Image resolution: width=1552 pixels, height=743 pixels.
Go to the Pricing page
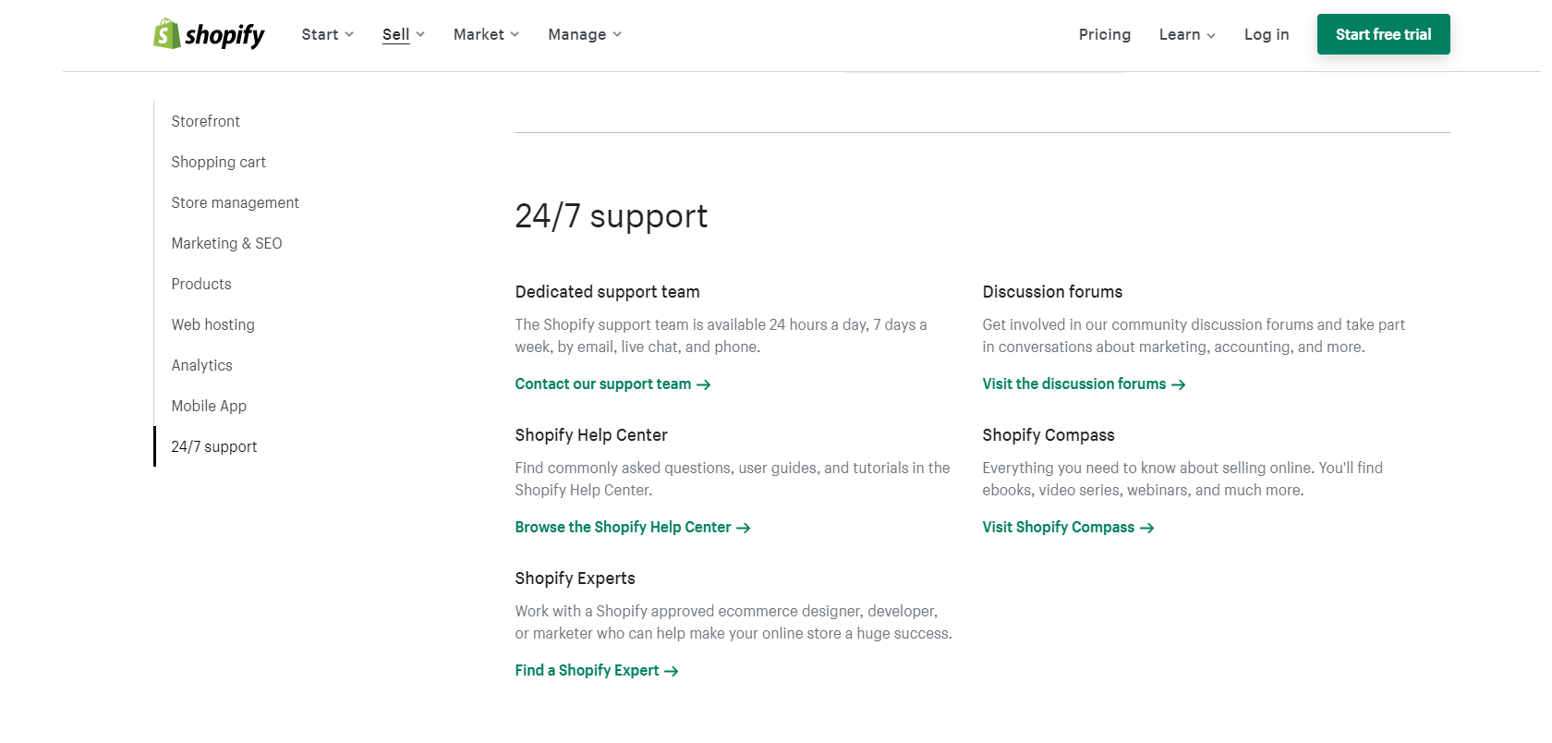click(x=1105, y=34)
